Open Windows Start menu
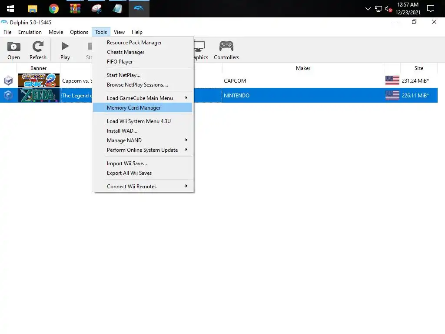Screen dimensions: 445x334 click(10, 9)
